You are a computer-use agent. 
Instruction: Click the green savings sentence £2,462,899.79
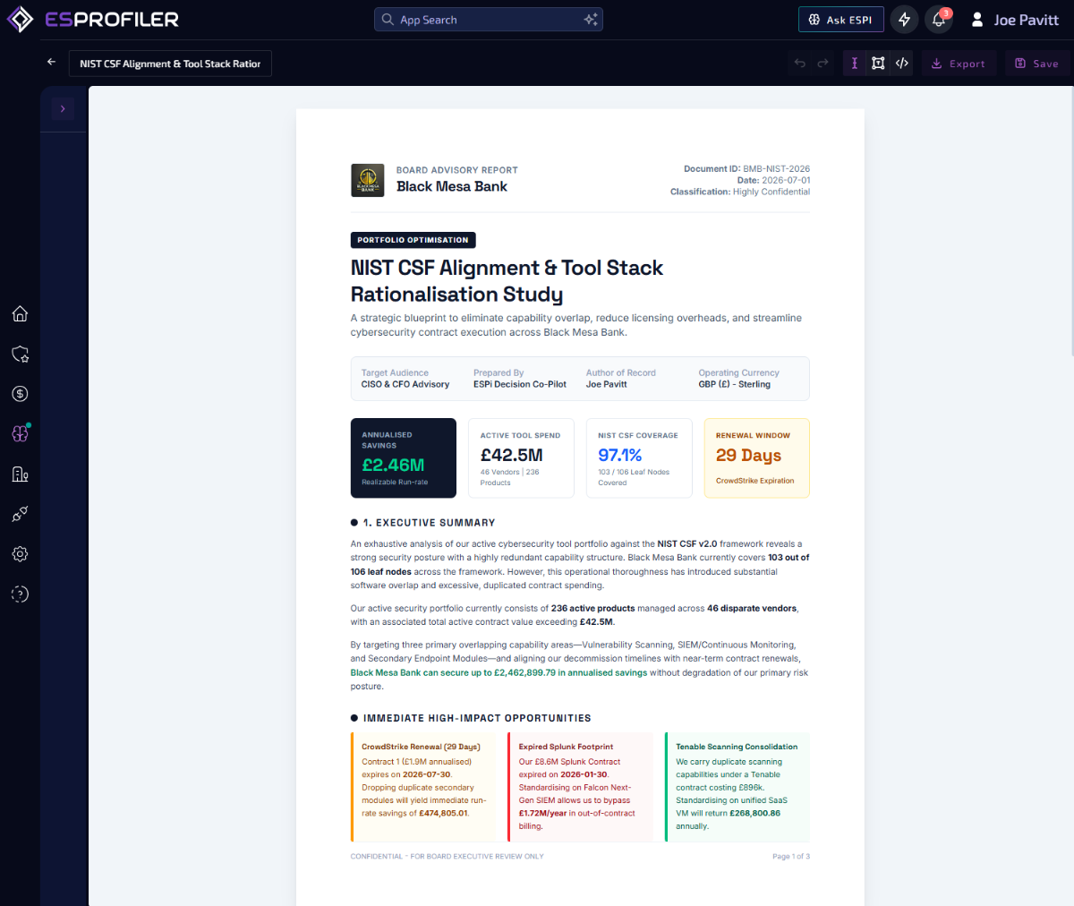(499, 672)
